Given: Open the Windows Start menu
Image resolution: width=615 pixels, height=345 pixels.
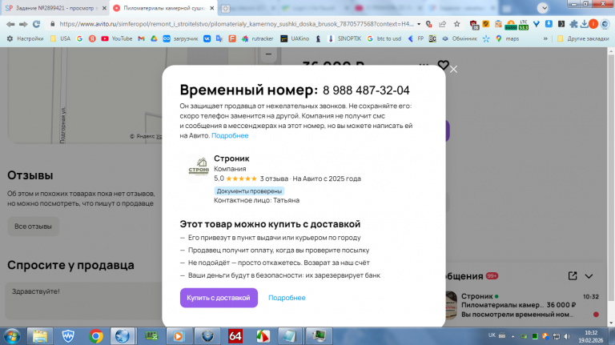Looking at the screenshot, I should 12,336.
